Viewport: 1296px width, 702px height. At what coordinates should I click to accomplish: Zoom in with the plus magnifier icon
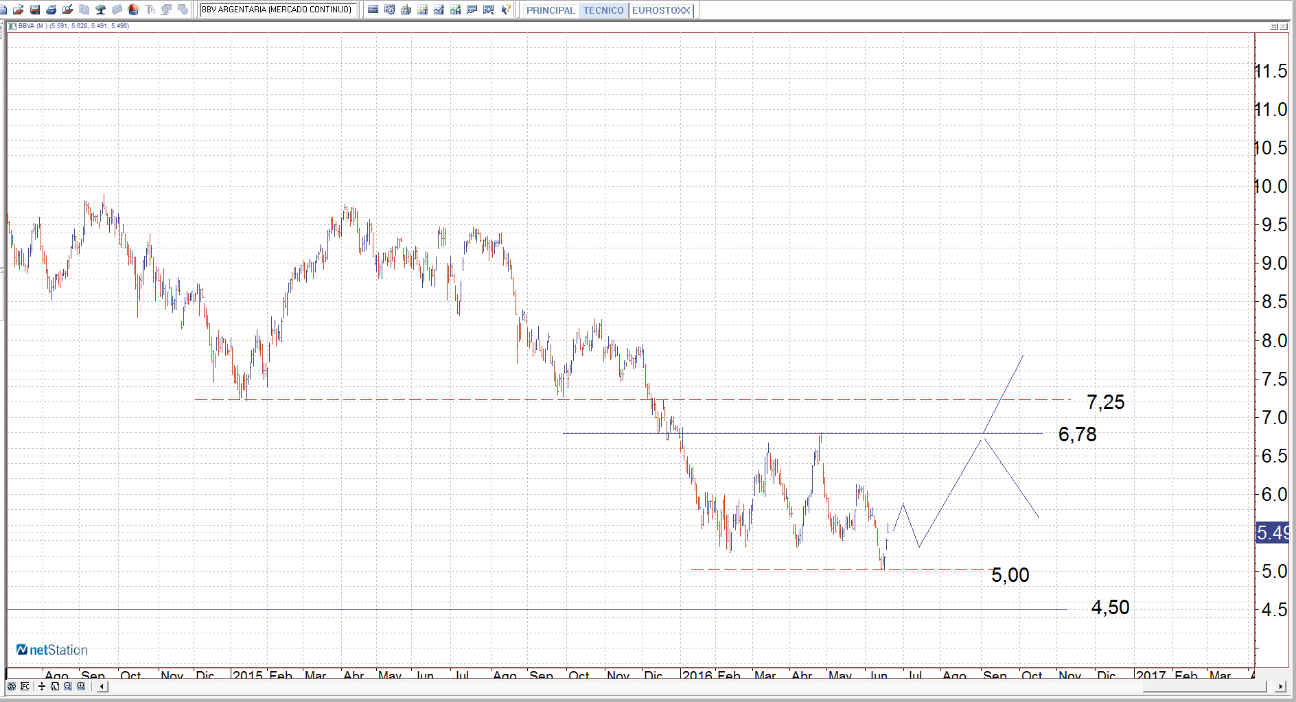[x=81, y=686]
